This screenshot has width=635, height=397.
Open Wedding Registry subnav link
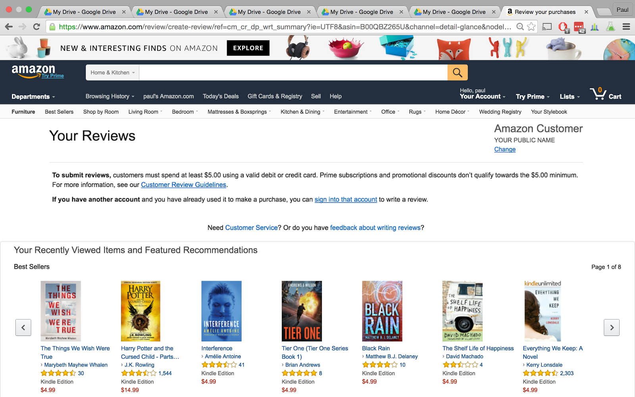coord(500,112)
